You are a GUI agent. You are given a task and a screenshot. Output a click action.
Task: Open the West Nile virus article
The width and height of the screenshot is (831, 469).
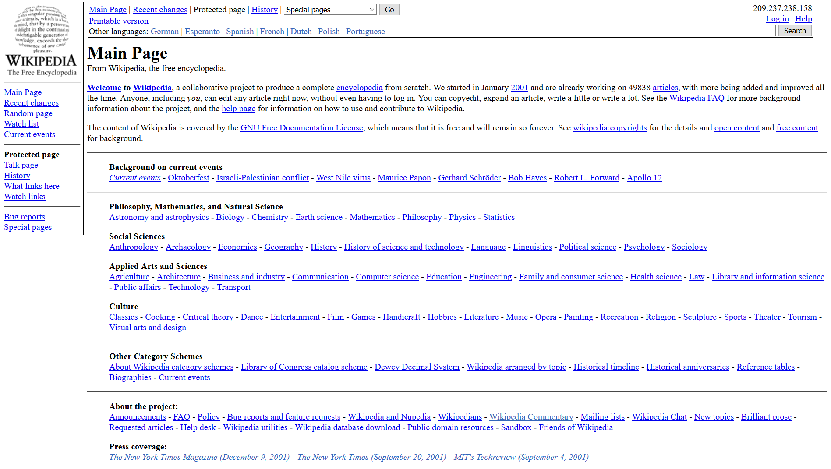click(x=343, y=178)
